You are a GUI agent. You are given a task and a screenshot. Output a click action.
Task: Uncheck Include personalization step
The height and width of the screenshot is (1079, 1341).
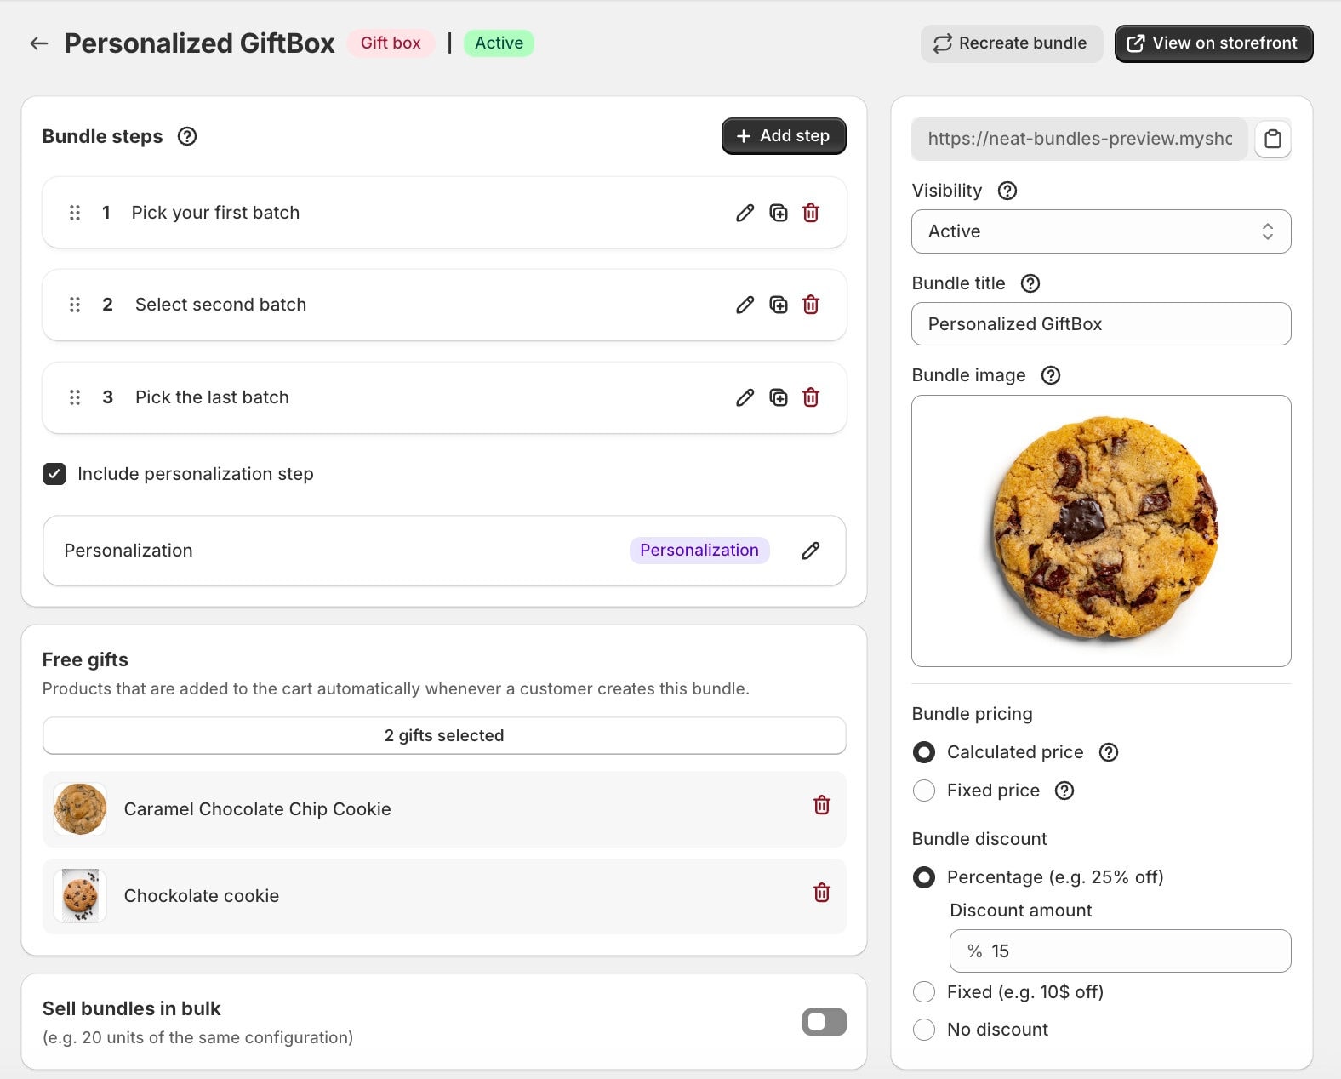54,474
